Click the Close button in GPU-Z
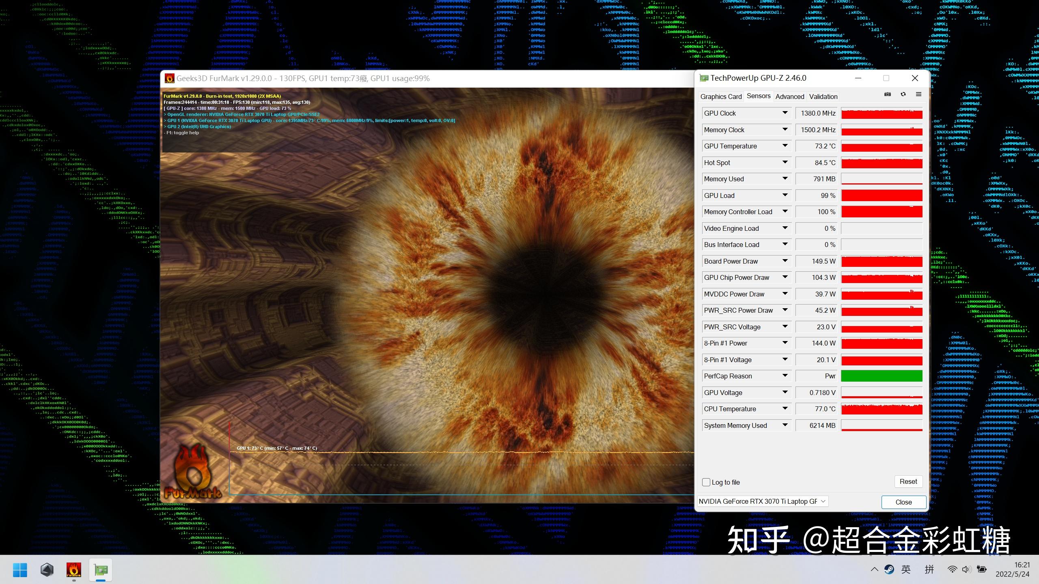The width and height of the screenshot is (1039, 584). [903, 501]
